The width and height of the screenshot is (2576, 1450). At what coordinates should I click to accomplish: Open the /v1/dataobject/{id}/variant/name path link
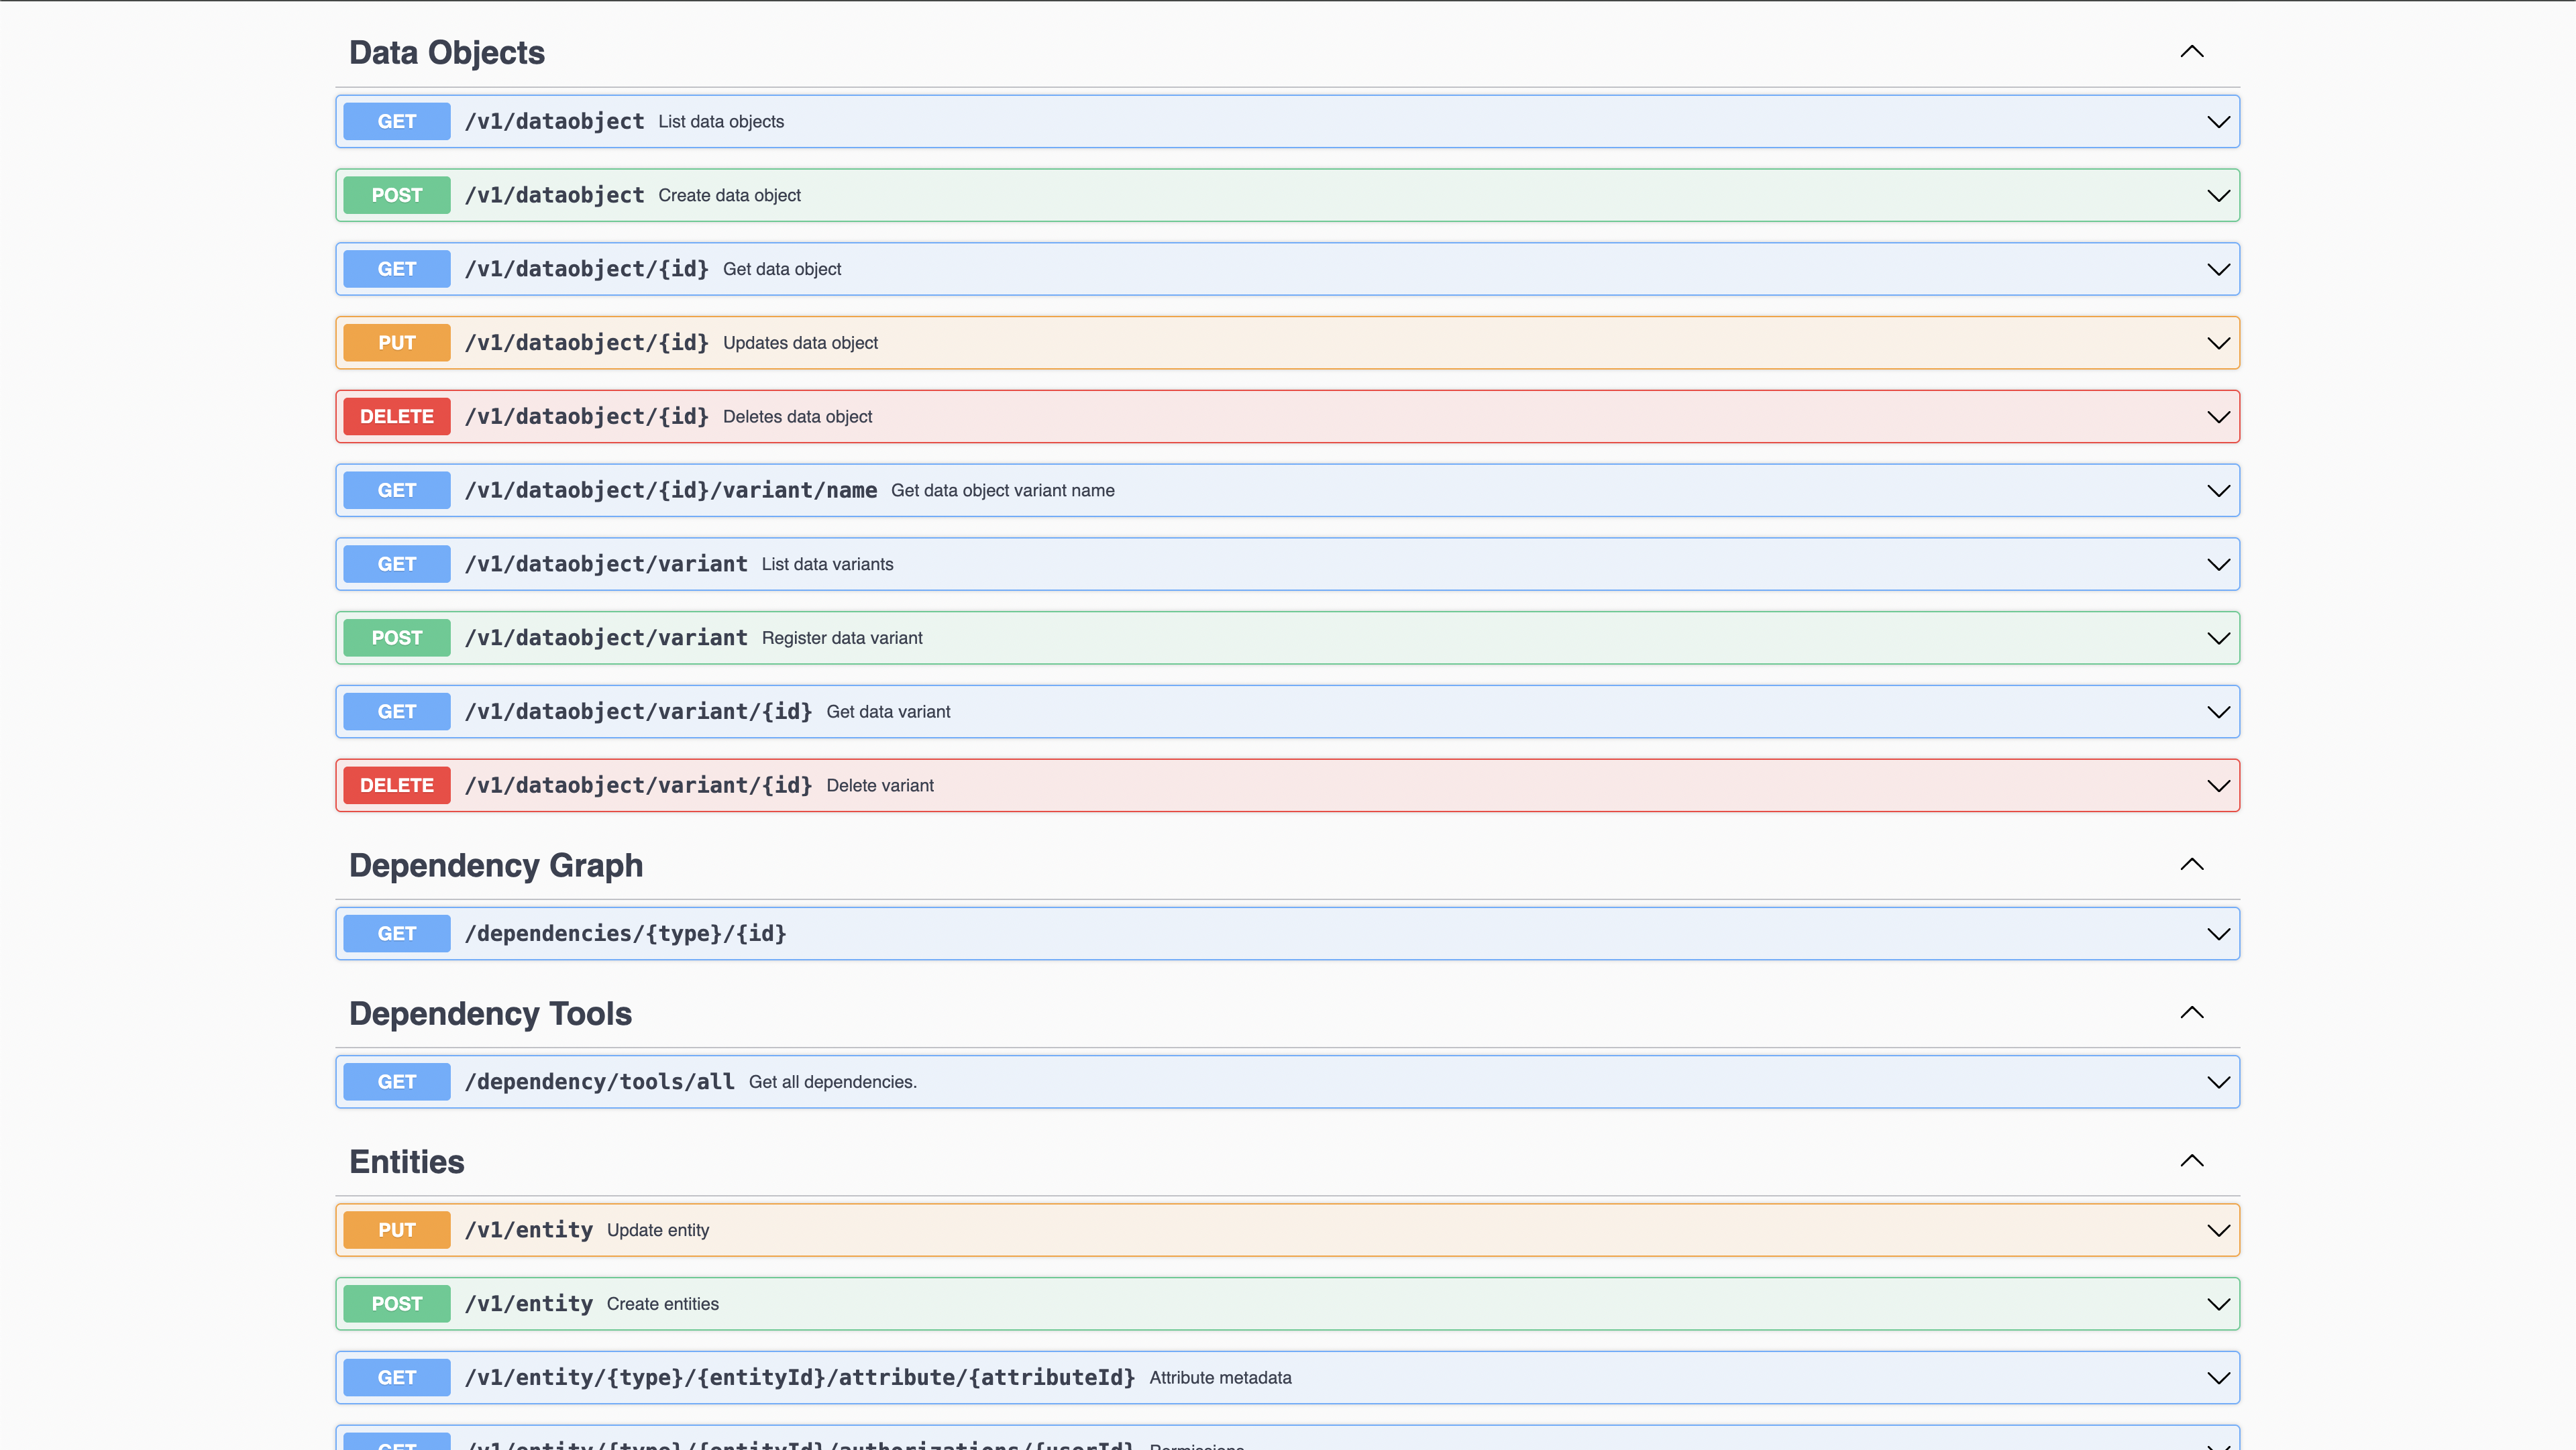(670, 491)
